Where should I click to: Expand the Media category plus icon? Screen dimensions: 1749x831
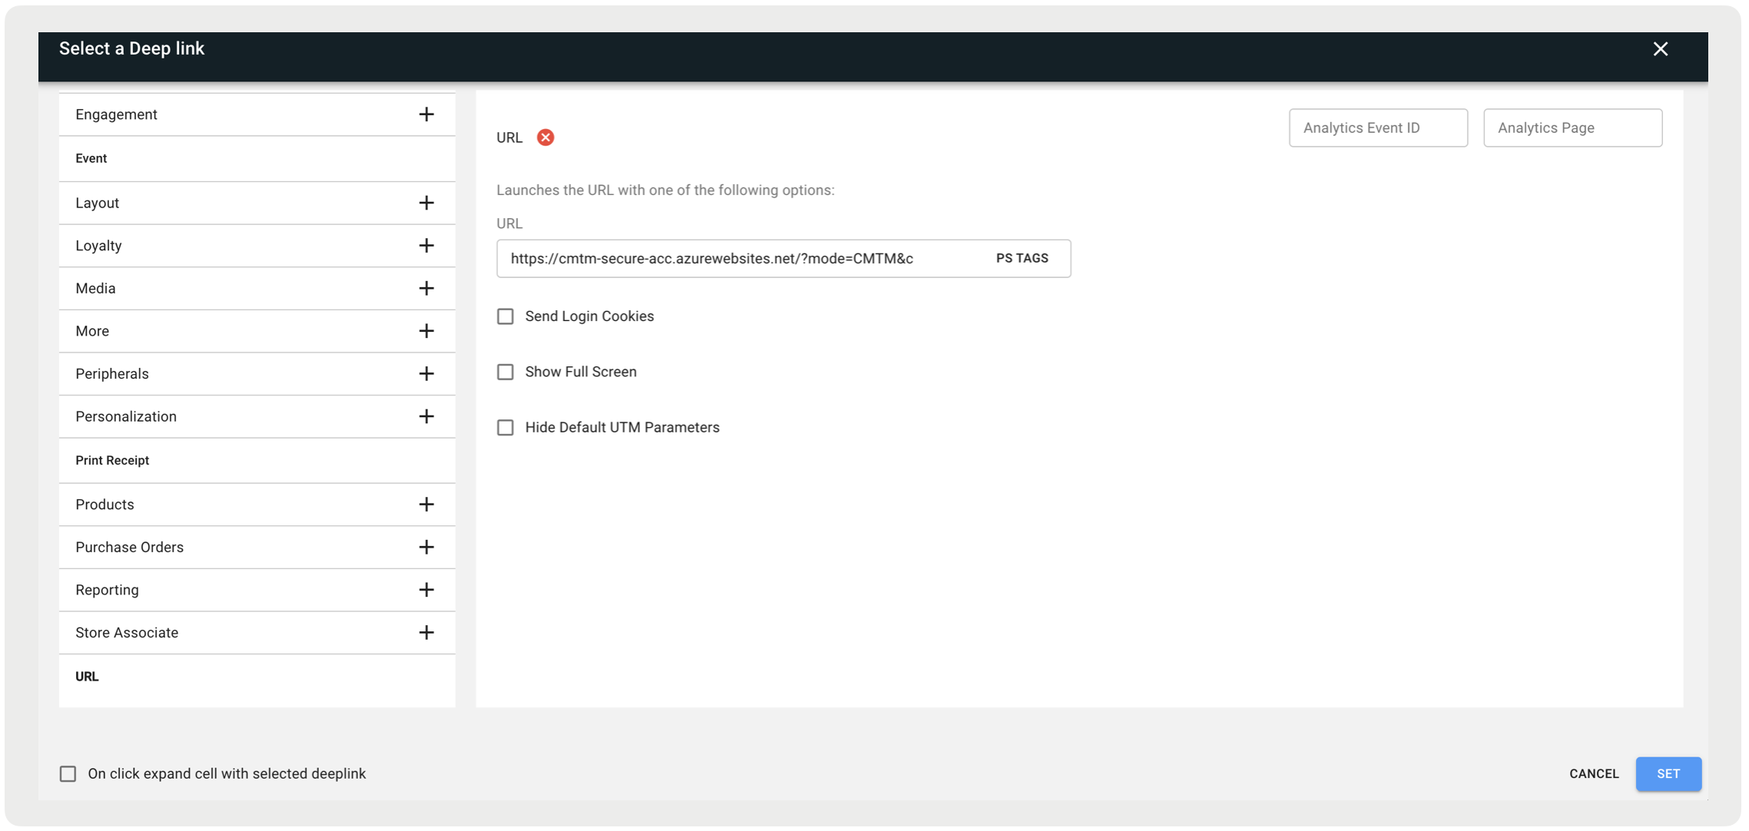tap(426, 288)
